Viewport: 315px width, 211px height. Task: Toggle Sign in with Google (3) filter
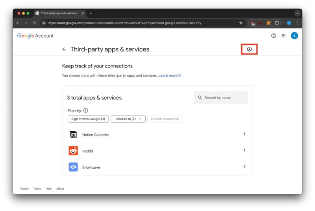pos(88,119)
